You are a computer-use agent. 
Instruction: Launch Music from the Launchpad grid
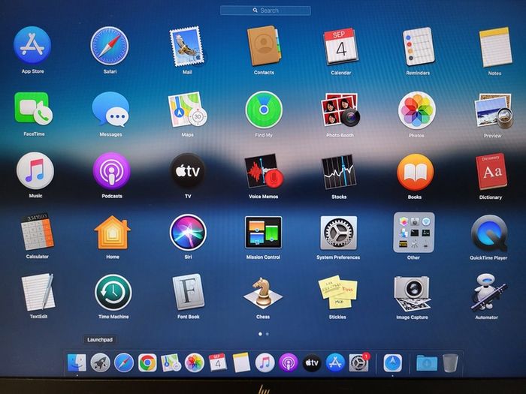pyautogui.click(x=35, y=171)
